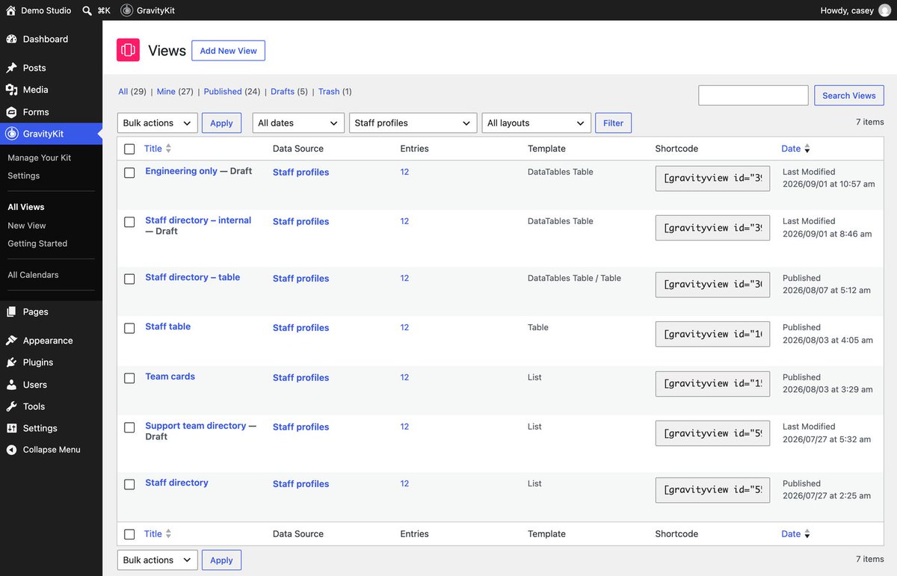Image resolution: width=897 pixels, height=576 pixels.
Task: Click the home icon beside Demo Studio
Action: click(x=10, y=10)
